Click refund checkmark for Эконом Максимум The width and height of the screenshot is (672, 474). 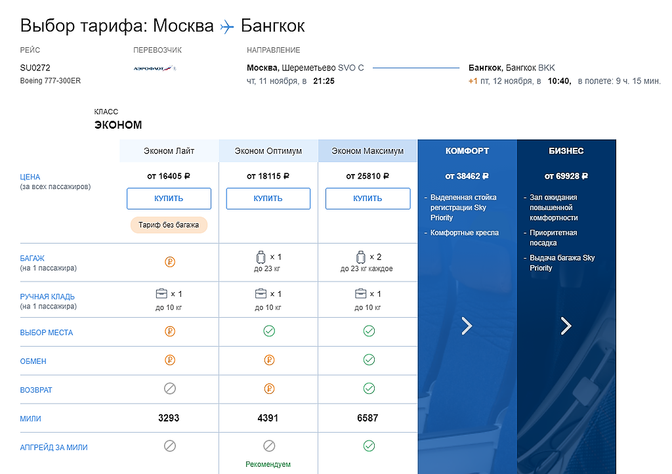(x=369, y=388)
